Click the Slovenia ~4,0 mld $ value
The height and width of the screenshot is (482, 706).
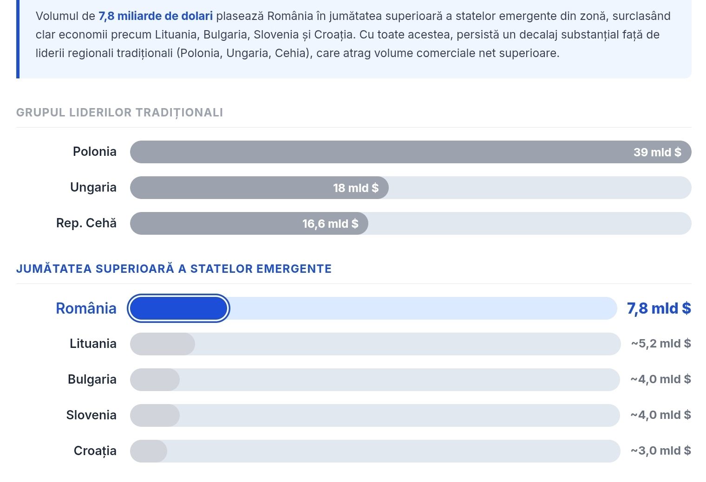661,415
